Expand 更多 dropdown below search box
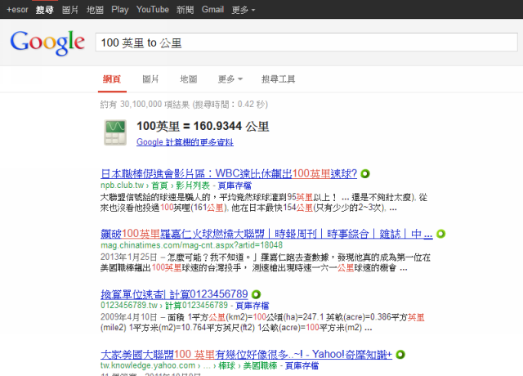The width and height of the screenshot is (523, 376). pyautogui.click(x=230, y=79)
